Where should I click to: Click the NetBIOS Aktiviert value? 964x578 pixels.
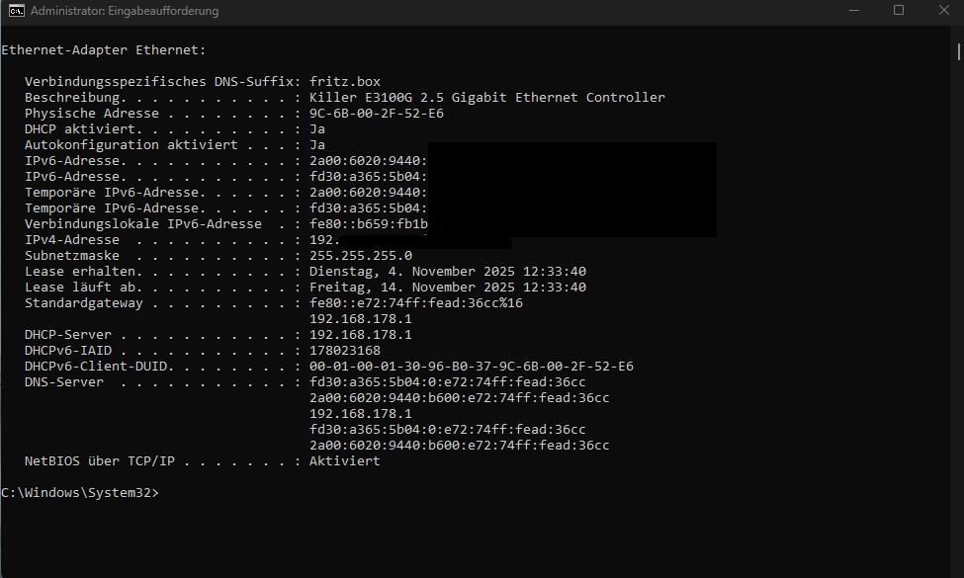pos(345,461)
